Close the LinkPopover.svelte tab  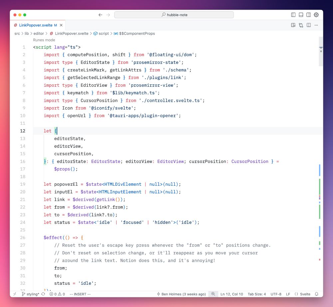61,25
